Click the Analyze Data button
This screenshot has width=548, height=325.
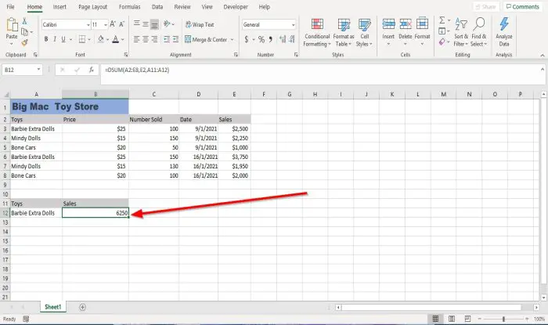[504, 32]
